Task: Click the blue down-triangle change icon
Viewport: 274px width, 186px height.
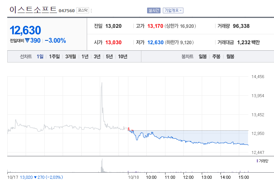Action: point(27,40)
